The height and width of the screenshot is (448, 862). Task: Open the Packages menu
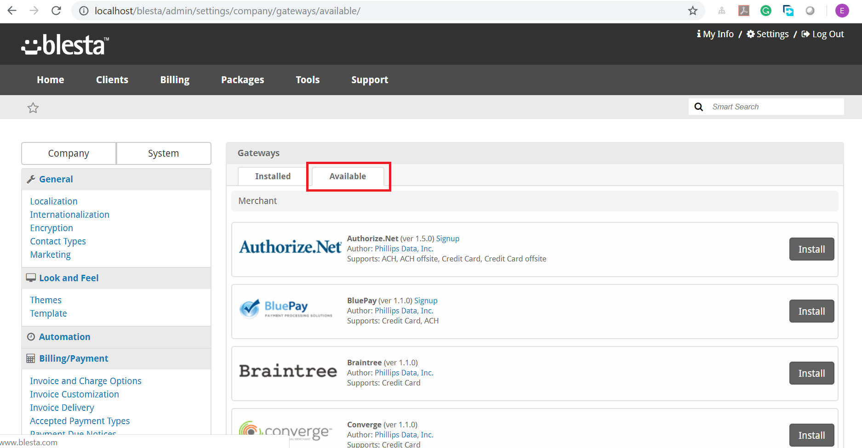[x=243, y=80]
